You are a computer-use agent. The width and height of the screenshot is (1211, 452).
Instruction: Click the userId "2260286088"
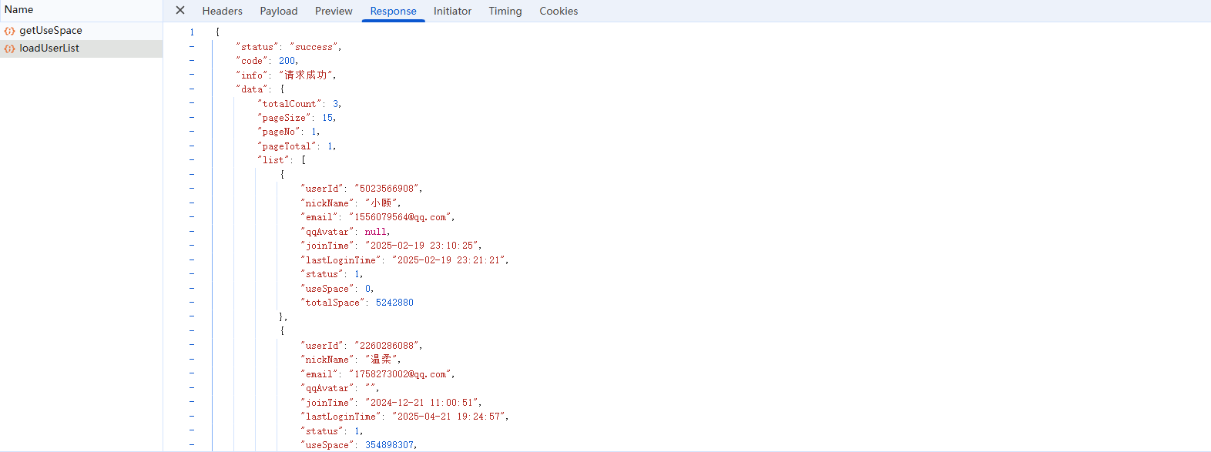pyautogui.click(x=387, y=346)
